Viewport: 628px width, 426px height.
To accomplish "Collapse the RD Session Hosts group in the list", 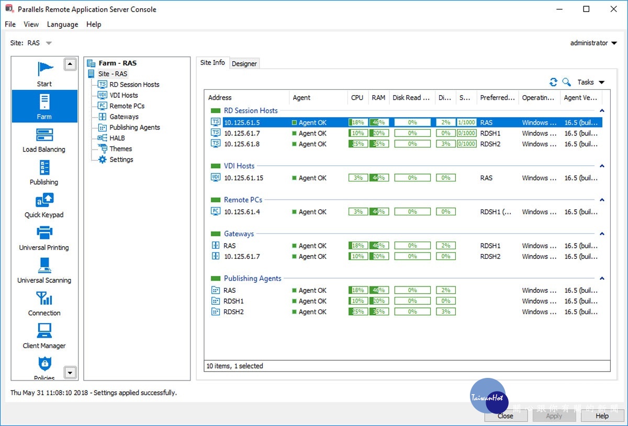I will 602,111.
